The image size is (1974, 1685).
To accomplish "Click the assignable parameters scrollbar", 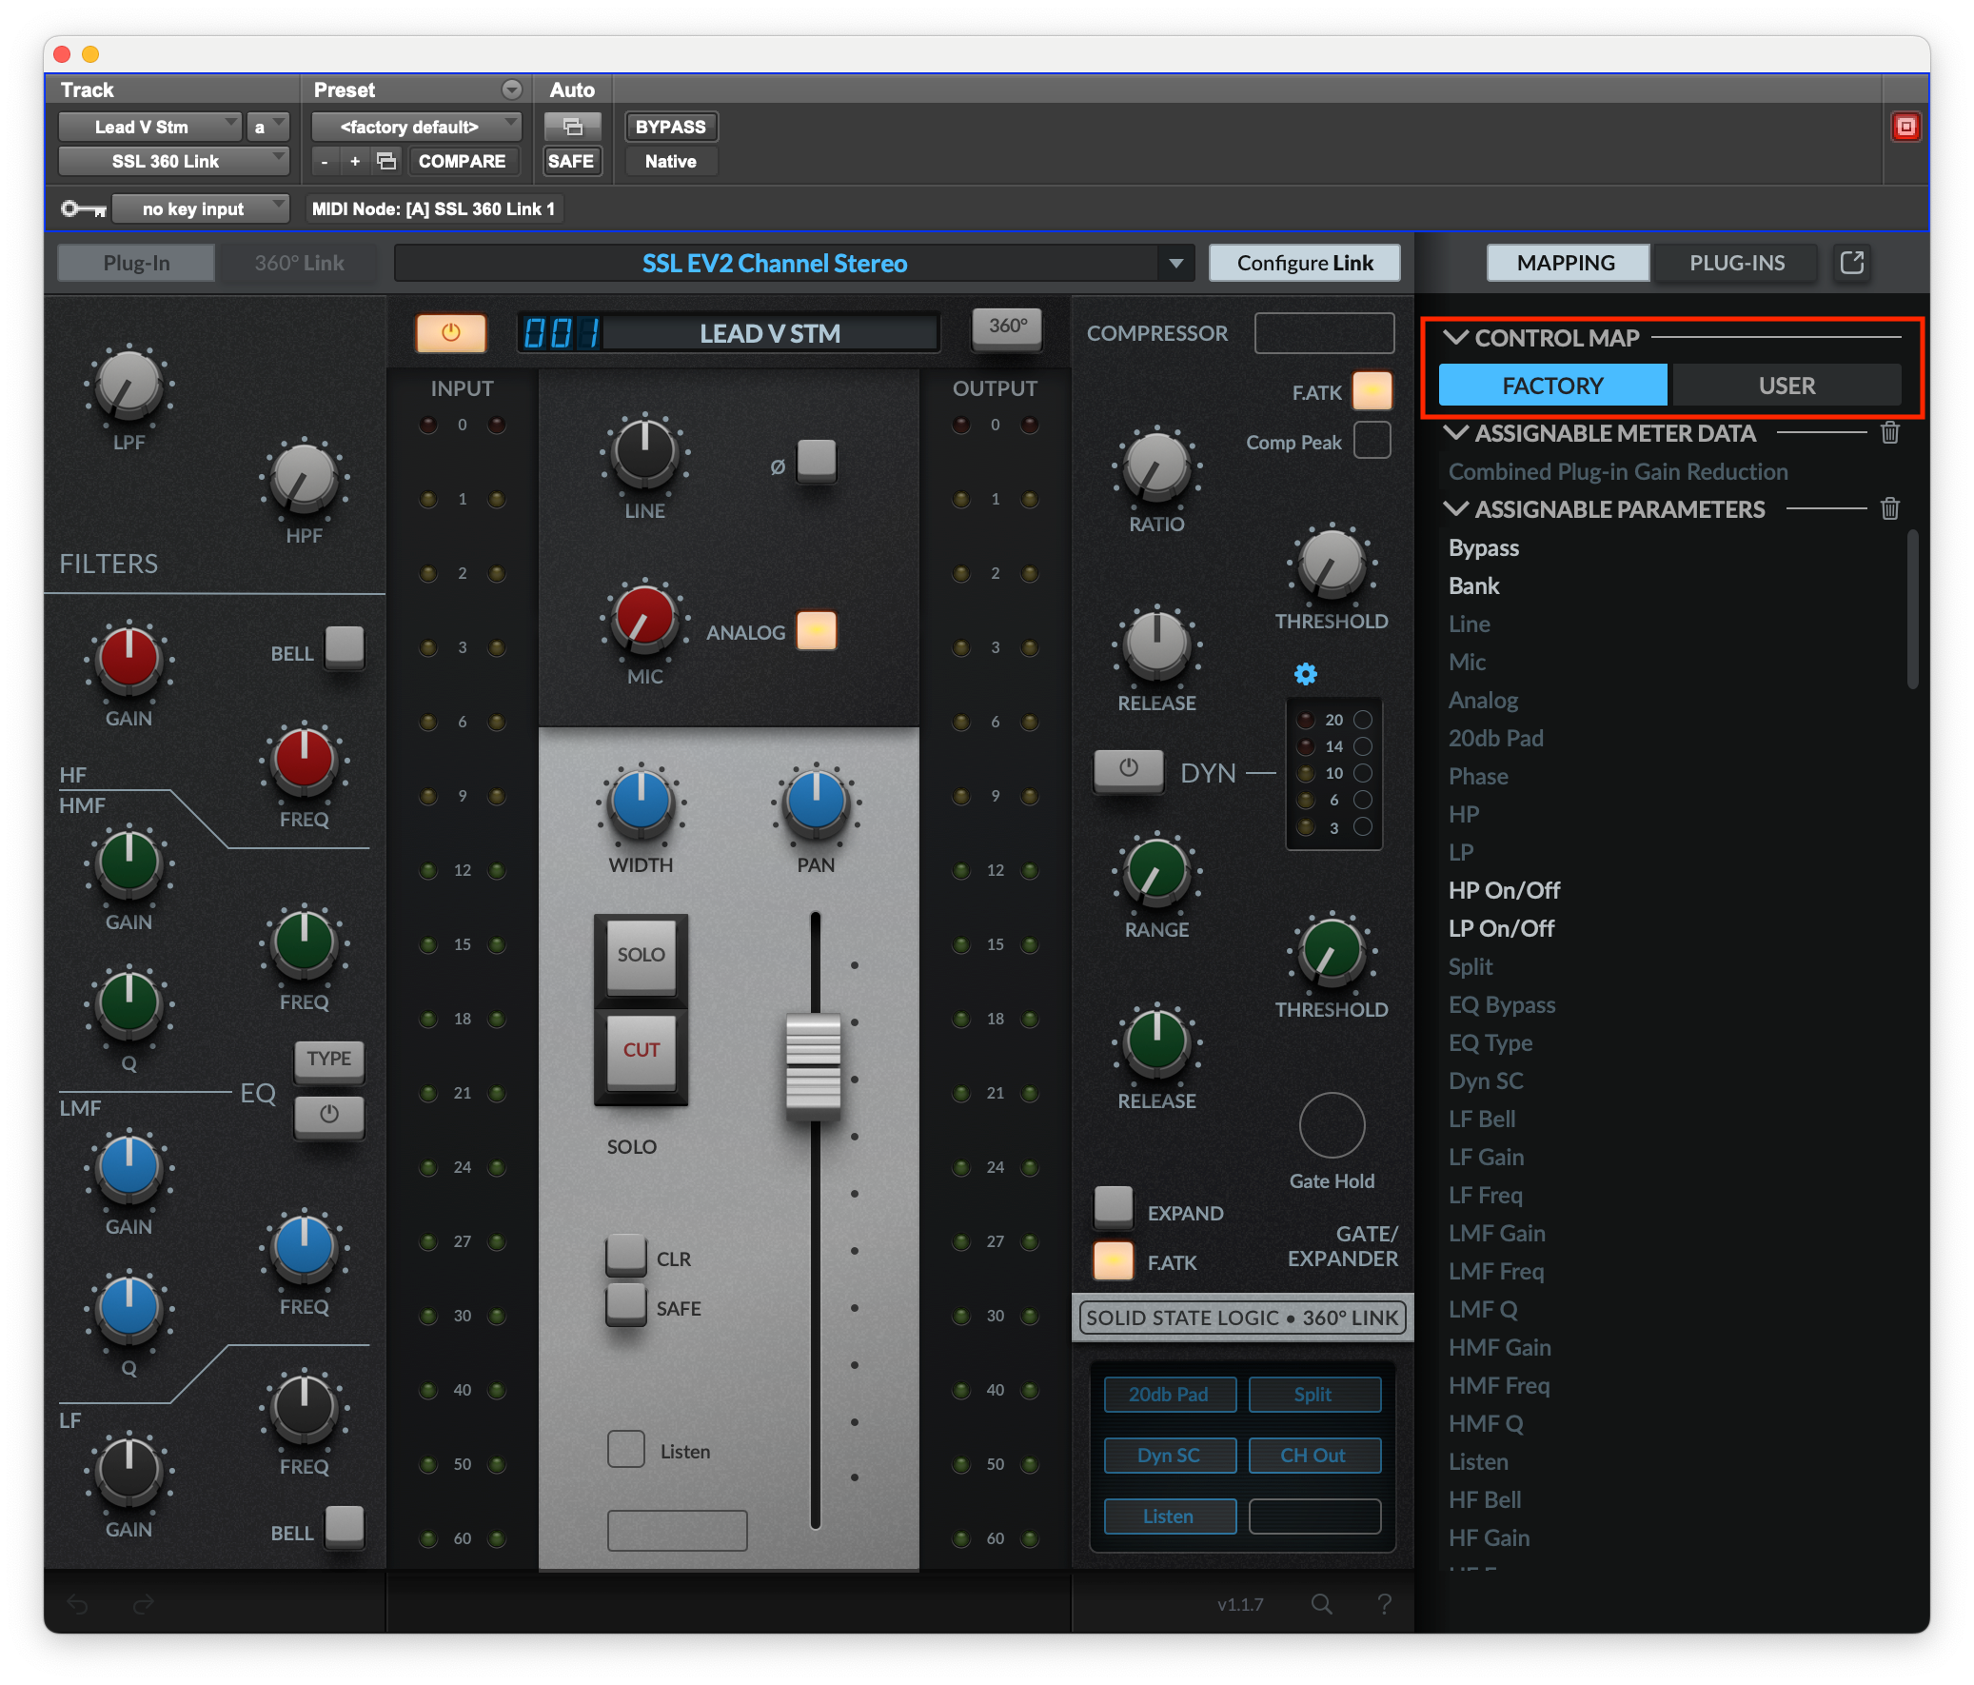I will pos(1912,610).
